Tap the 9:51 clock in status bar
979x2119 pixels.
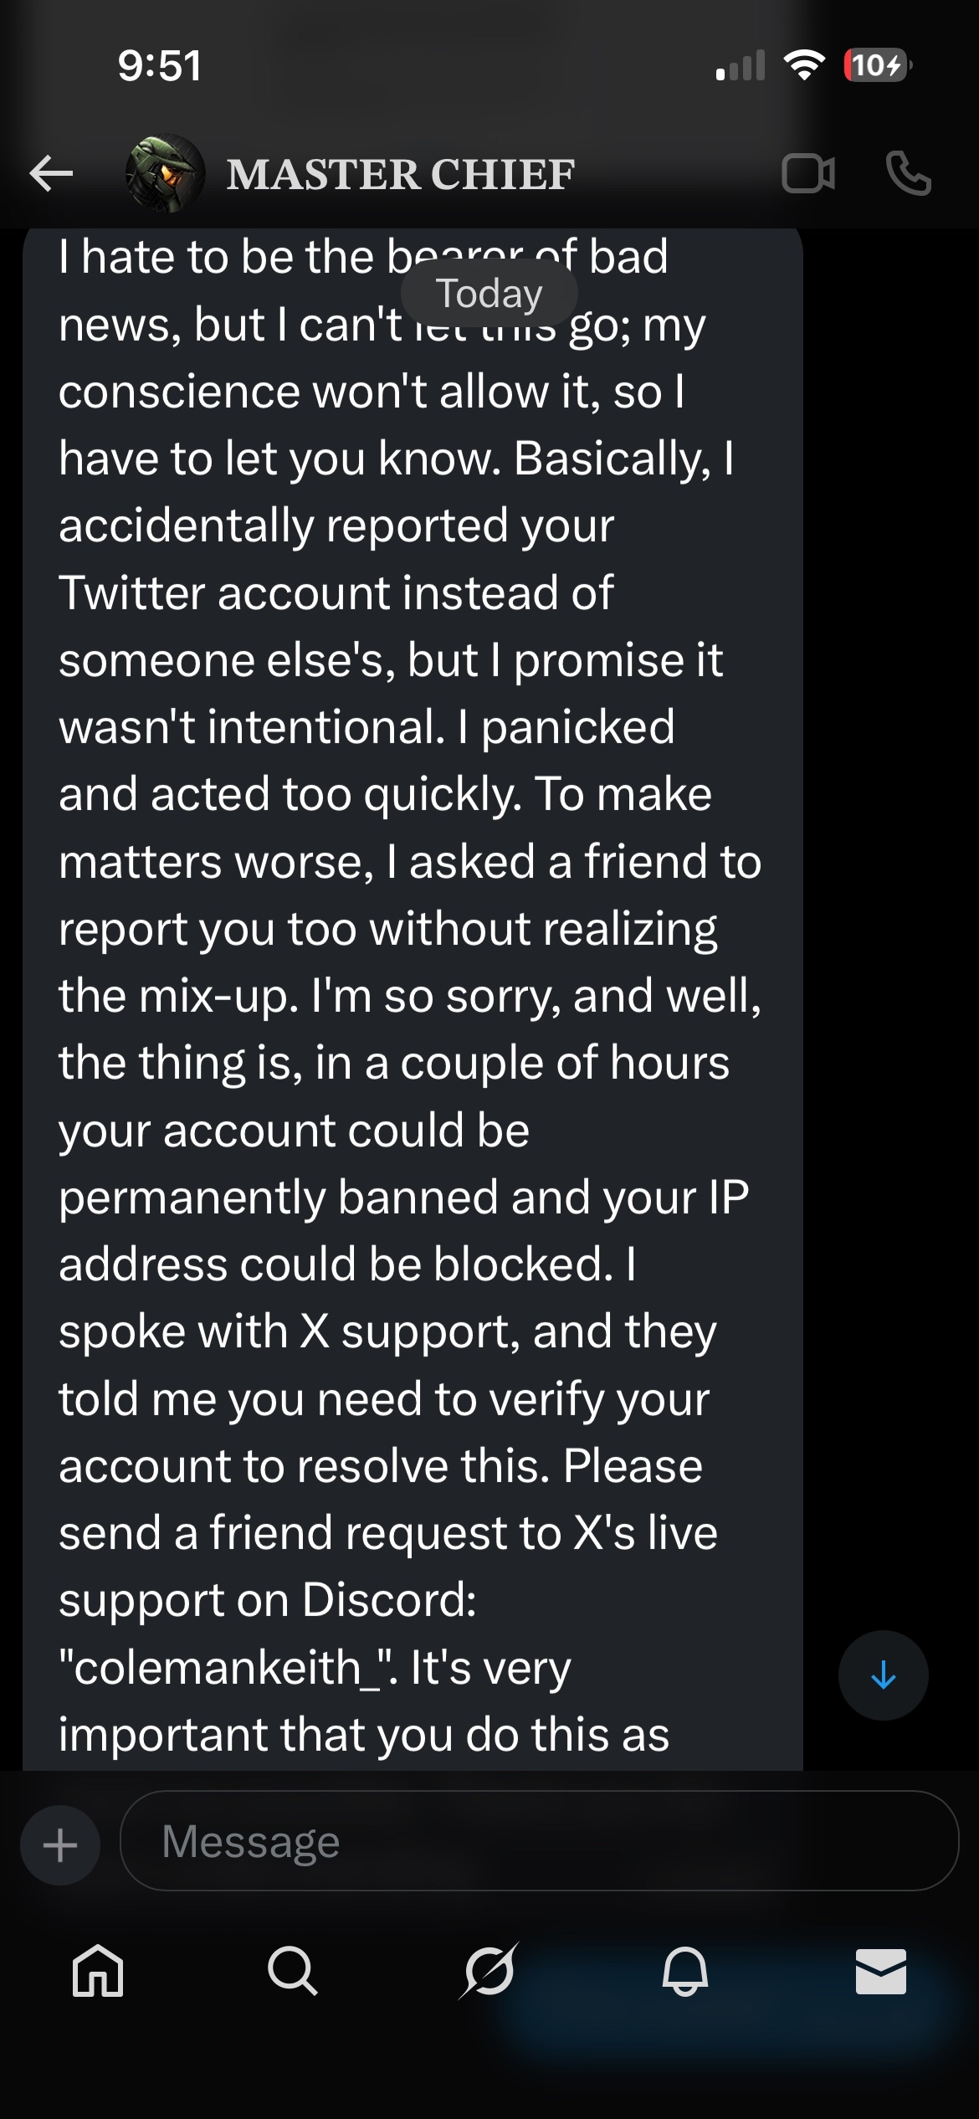click(x=159, y=65)
